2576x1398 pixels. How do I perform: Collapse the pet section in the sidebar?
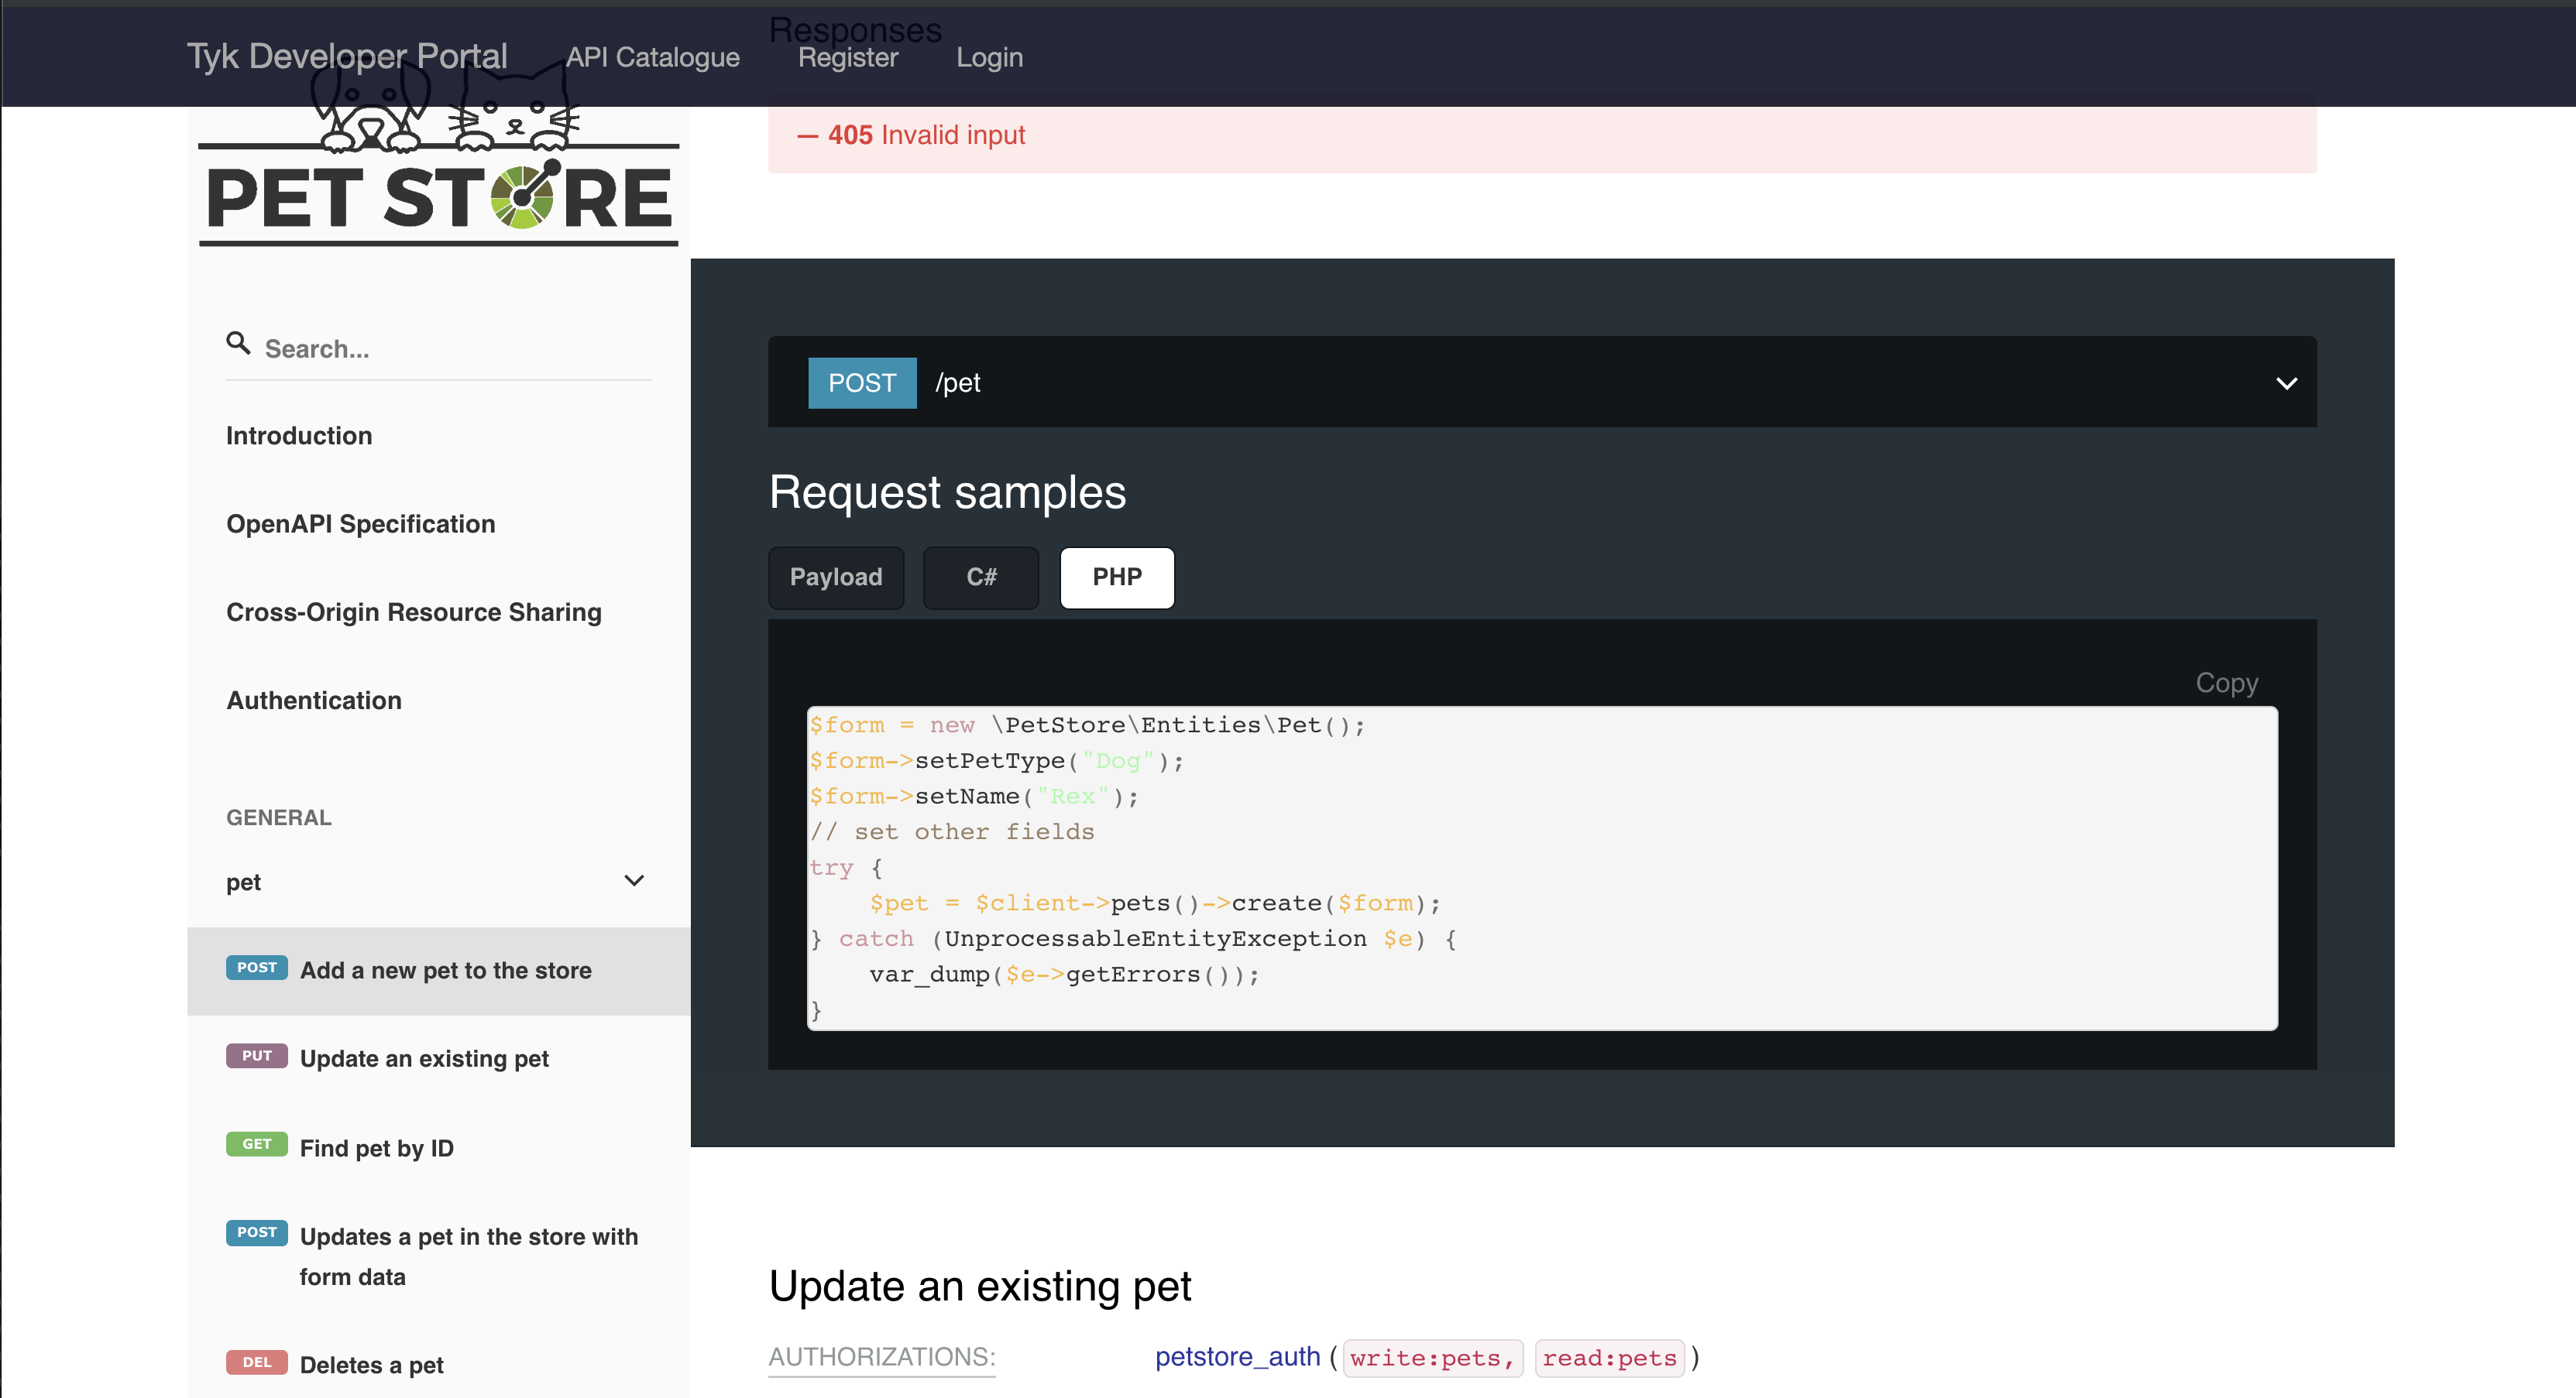click(634, 880)
